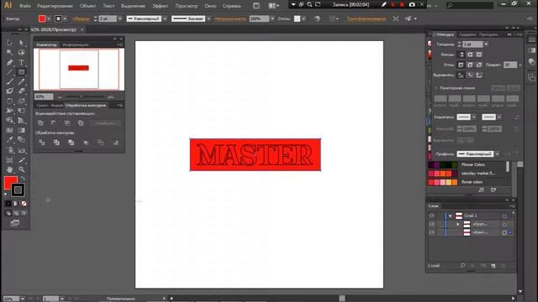Select the Selection (black arrow) tool

click(x=9, y=43)
